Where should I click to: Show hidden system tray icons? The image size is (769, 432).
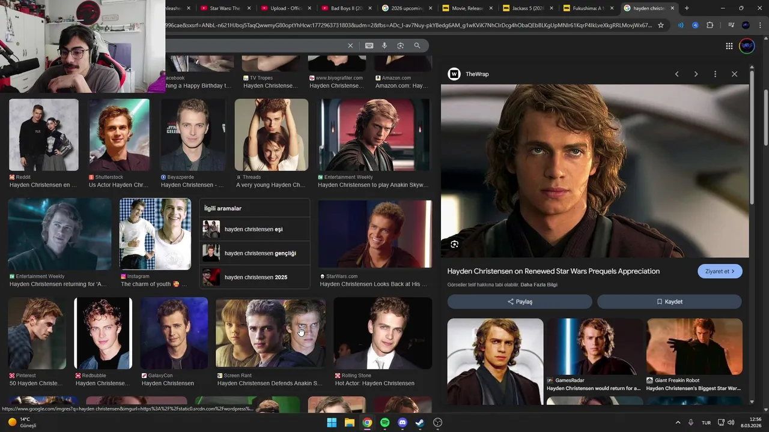678,422
